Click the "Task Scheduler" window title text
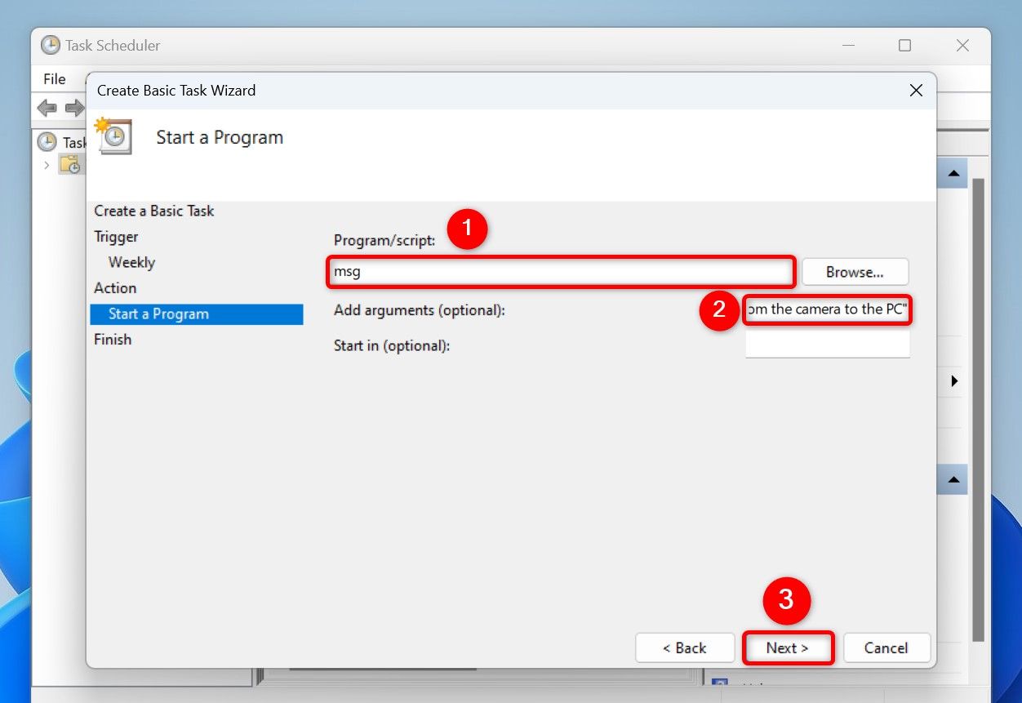1022x703 pixels. pos(113,46)
